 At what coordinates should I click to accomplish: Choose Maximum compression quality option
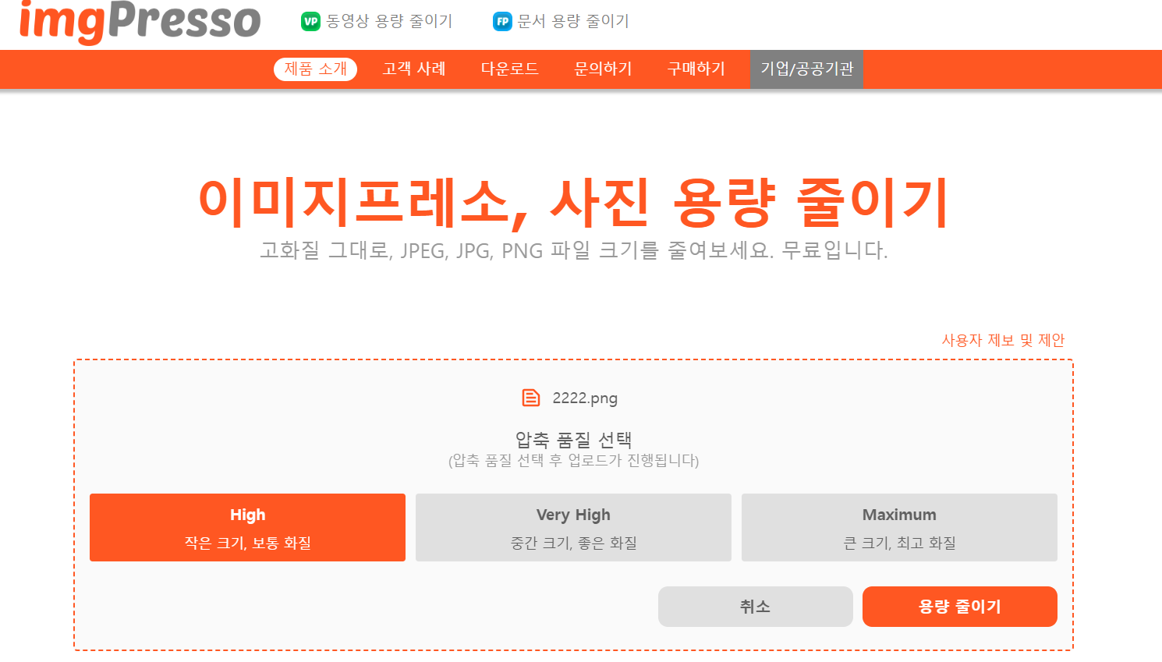(x=899, y=527)
